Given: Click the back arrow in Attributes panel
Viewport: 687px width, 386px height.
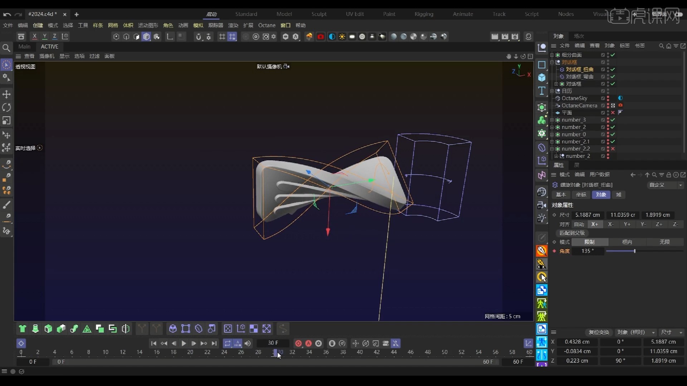Looking at the screenshot, I should point(633,175).
